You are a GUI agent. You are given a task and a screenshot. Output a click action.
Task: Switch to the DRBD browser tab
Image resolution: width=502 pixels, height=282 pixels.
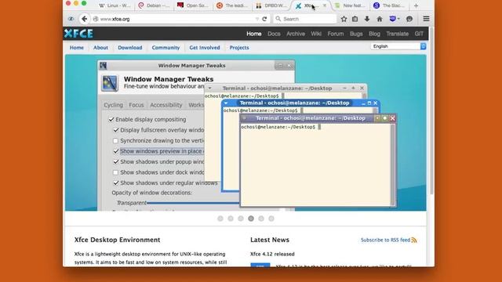pos(271,5)
